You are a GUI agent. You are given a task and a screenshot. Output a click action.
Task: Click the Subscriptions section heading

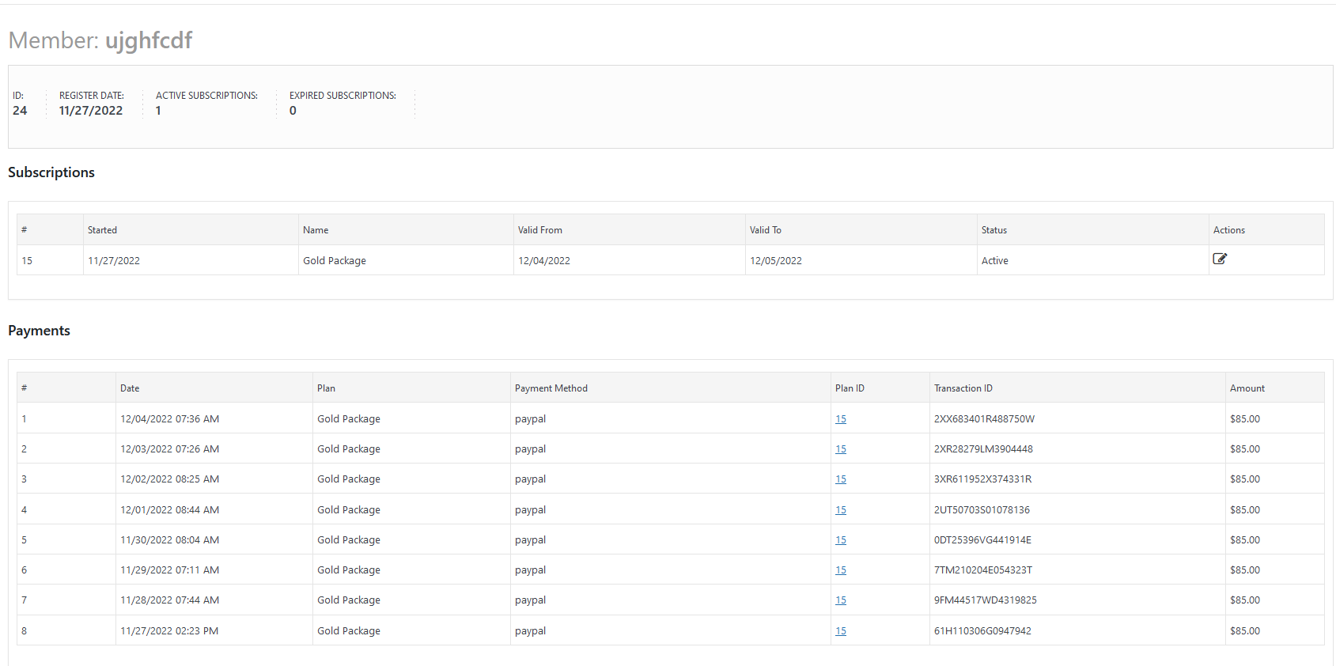tap(51, 172)
